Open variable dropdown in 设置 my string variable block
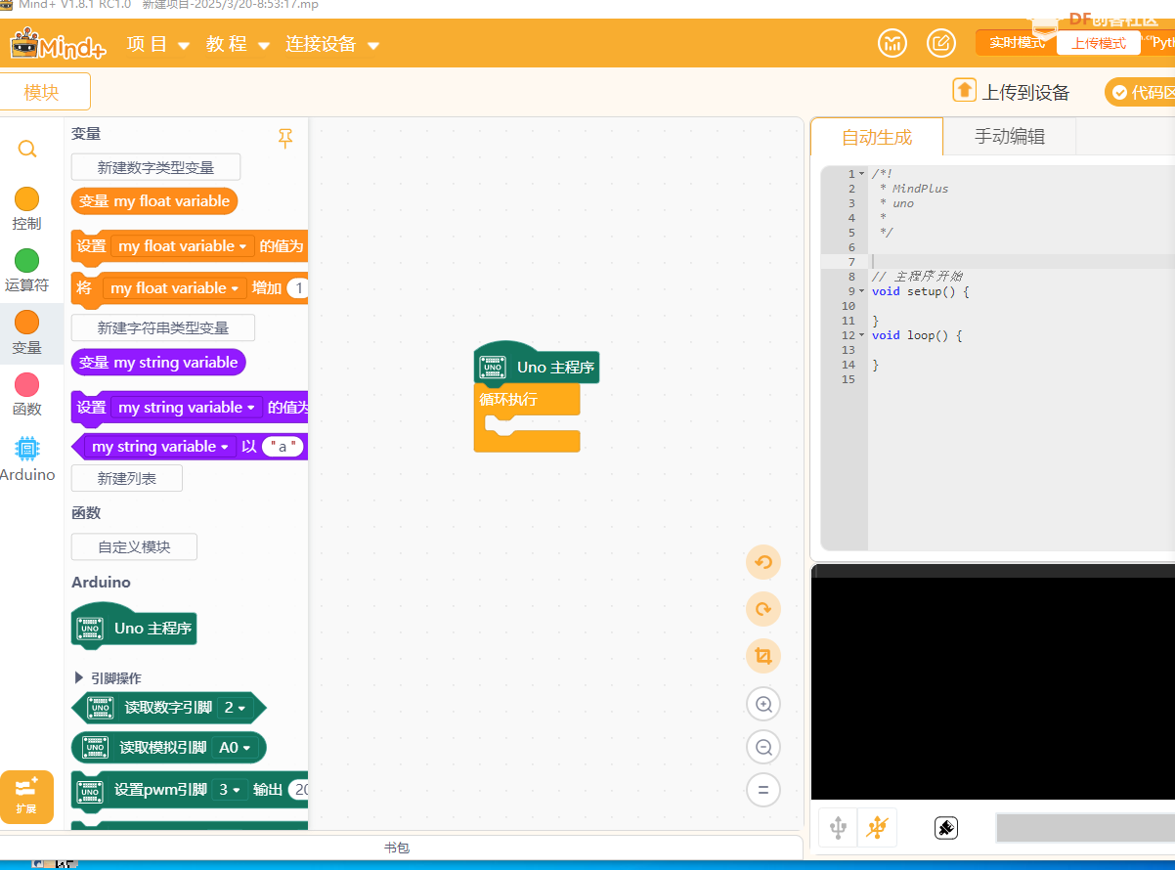The image size is (1175, 870). point(187,408)
